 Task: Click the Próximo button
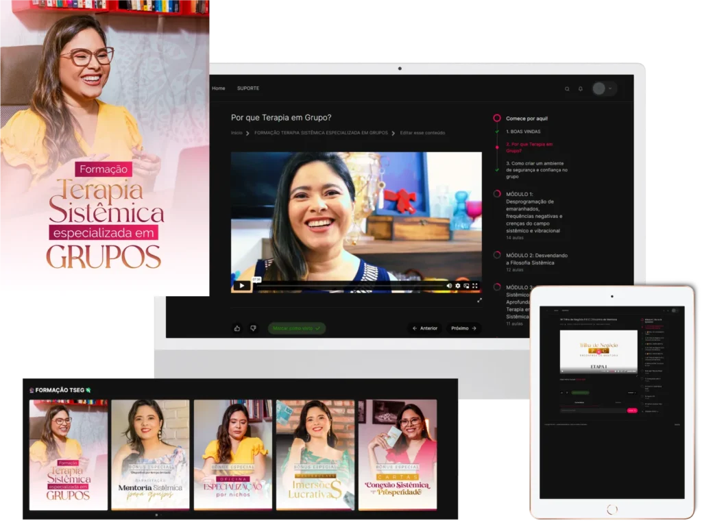[x=463, y=328]
